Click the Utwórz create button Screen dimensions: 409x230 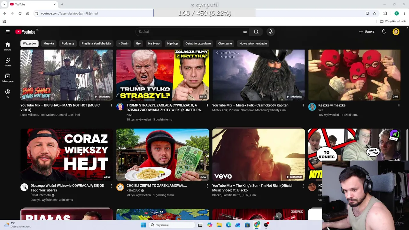367,32
